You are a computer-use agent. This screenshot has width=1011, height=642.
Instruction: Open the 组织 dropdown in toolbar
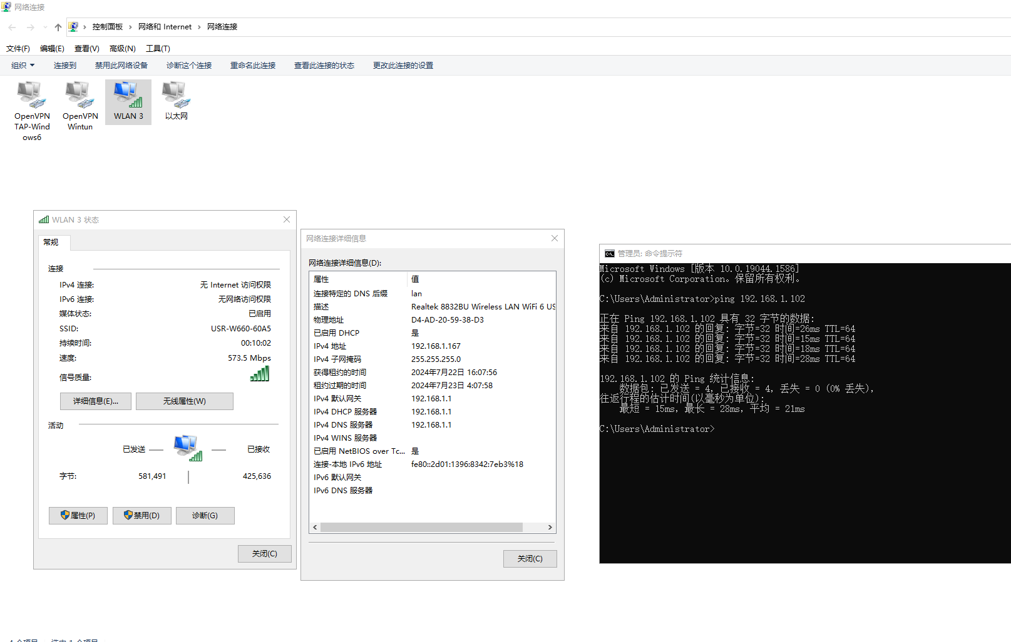click(x=23, y=66)
